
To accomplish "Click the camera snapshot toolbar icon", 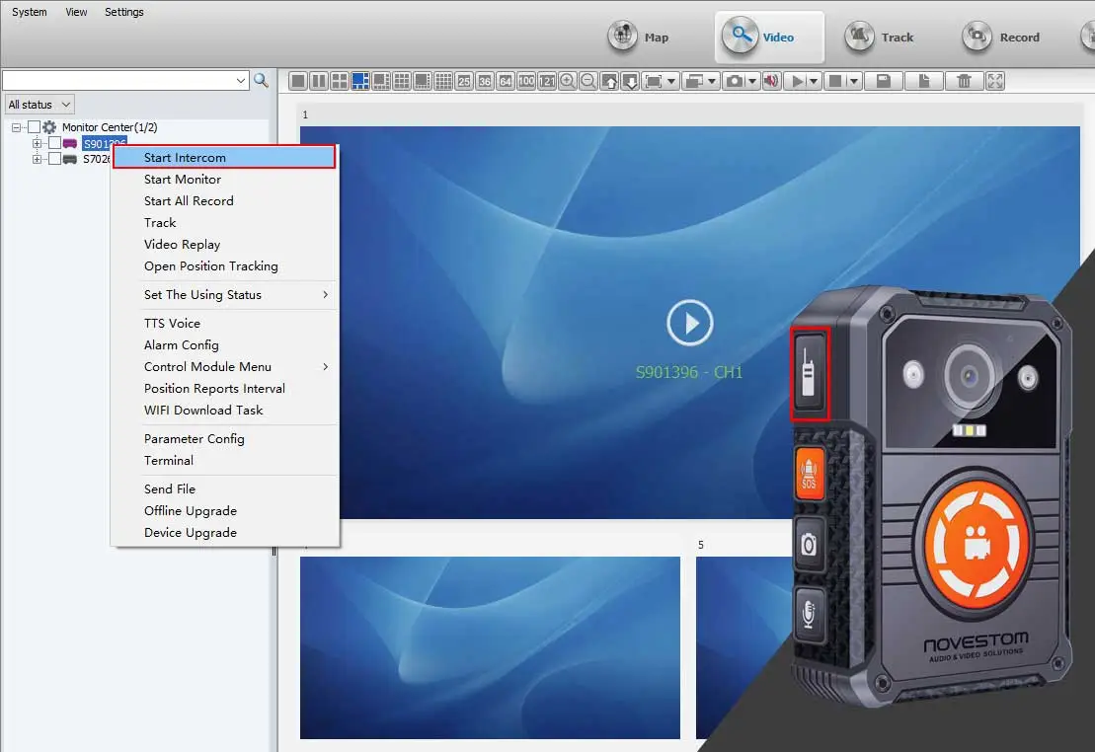I will click(x=735, y=81).
